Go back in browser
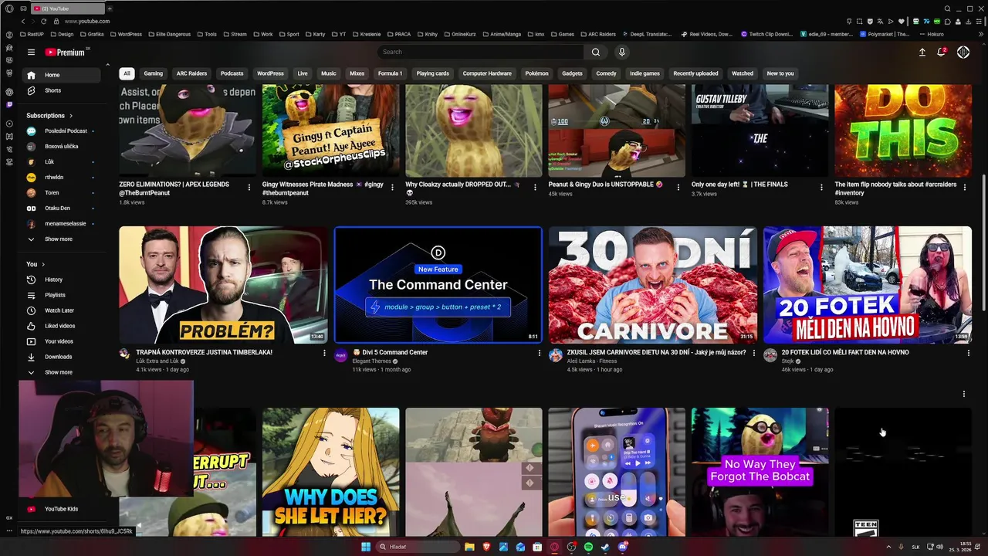The image size is (988, 556). coord(24,22)
